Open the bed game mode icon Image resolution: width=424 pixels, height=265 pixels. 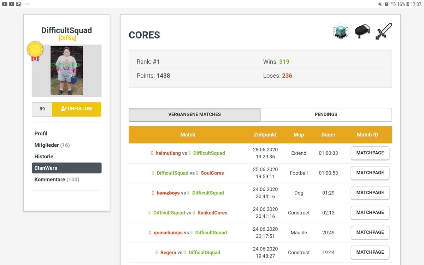point(362,31)
